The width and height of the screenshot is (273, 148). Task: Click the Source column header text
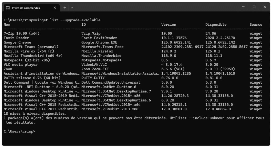tap(256, 25)
